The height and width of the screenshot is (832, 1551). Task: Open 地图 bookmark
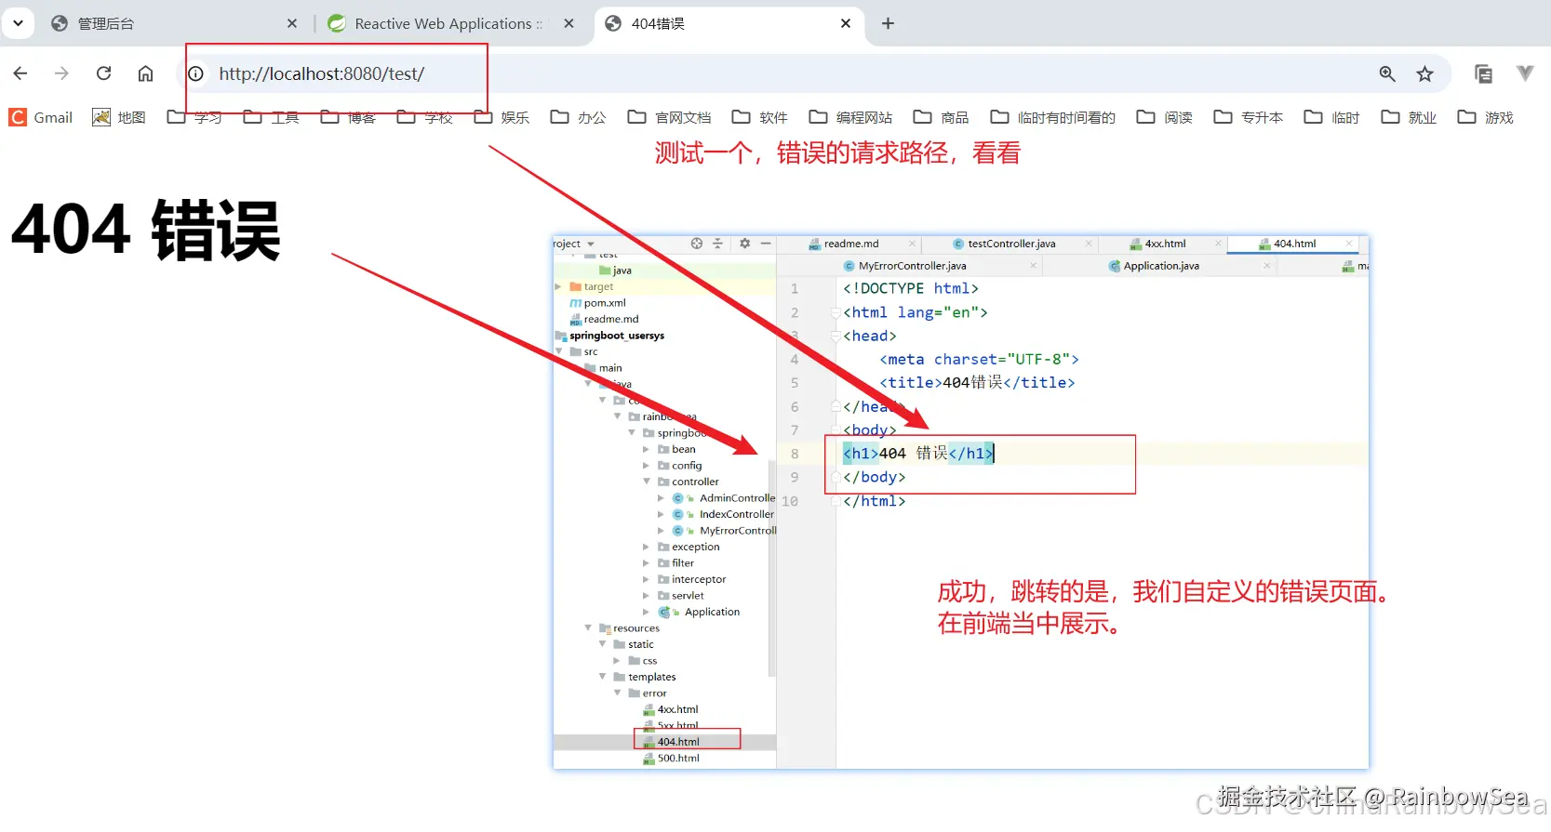click(119, 117)
